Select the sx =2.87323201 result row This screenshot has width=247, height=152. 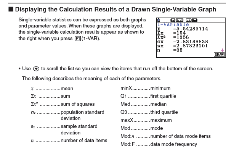pyautogui.click(x=183, y=46)
